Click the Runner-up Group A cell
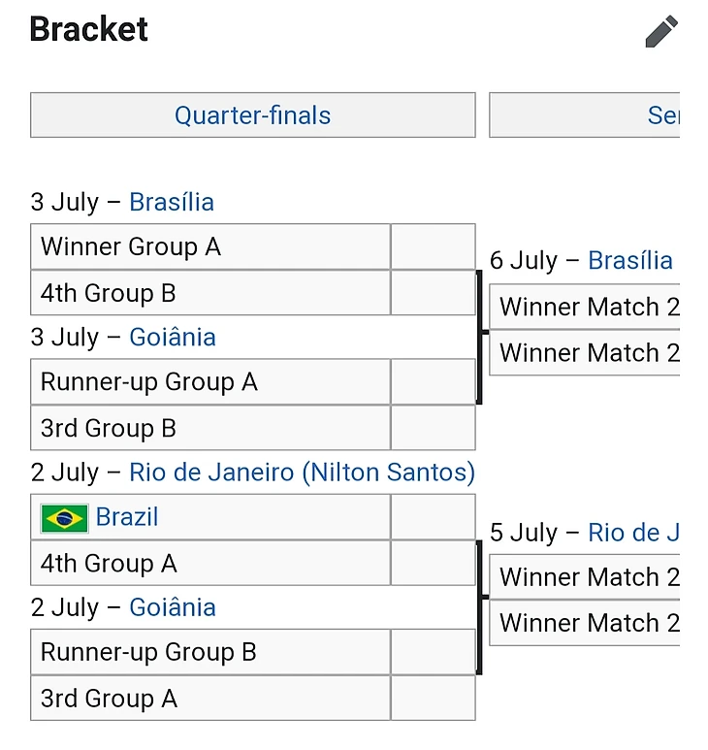This screenshot has width=708, height=750. [x=210, y=382]
